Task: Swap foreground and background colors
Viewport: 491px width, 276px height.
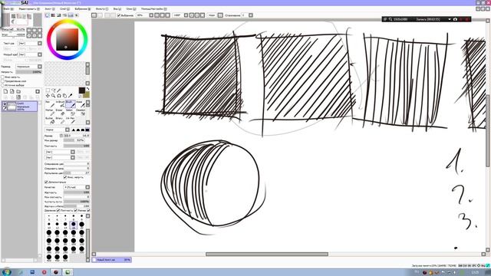Action: (88, 89)
